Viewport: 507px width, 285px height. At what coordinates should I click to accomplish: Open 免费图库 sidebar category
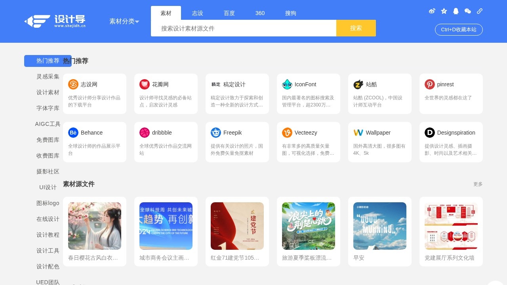(48, 140)
